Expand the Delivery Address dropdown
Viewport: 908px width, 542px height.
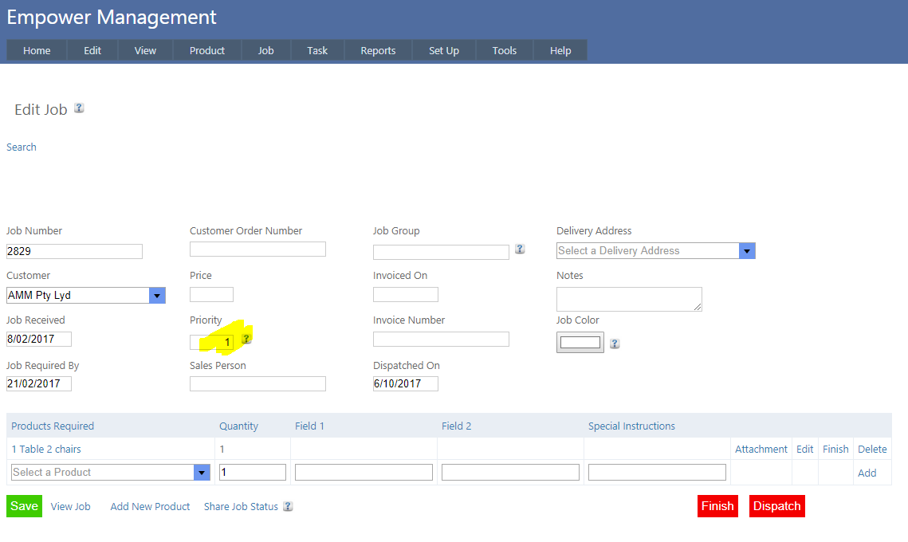pos(747,251)
